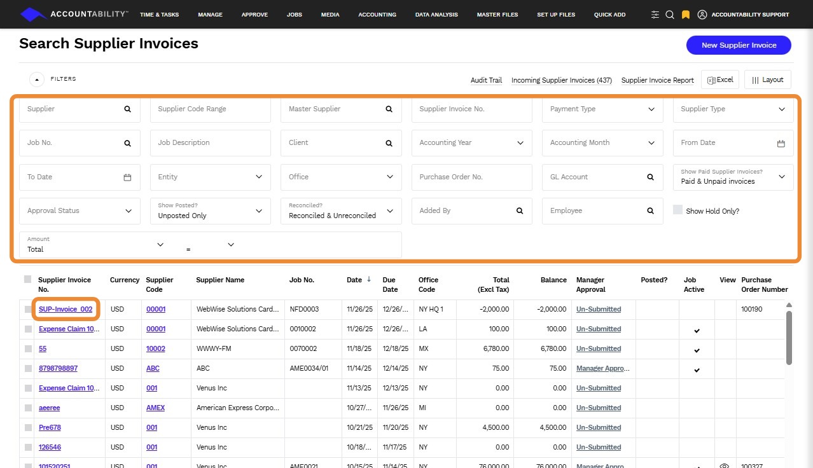Open the Accounting Month dropdown
This screenshot has width=813, height=468.
[x=602, y=143]
